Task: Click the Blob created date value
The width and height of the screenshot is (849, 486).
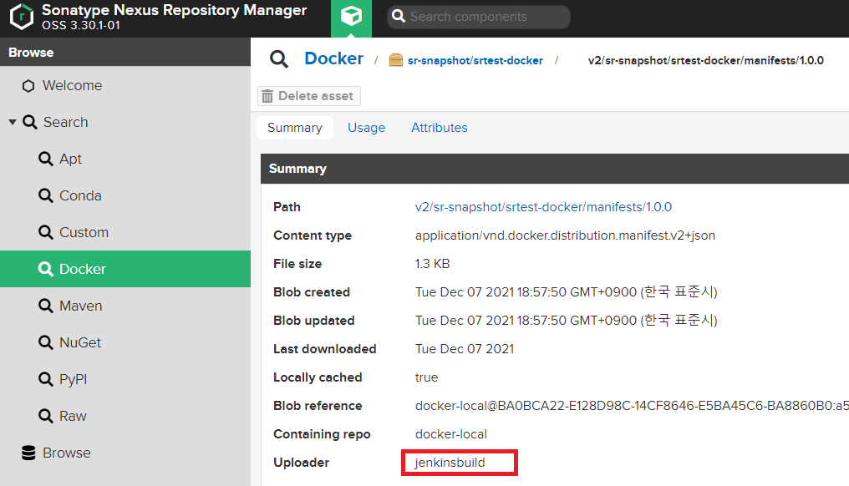Action: click(567, 292)
